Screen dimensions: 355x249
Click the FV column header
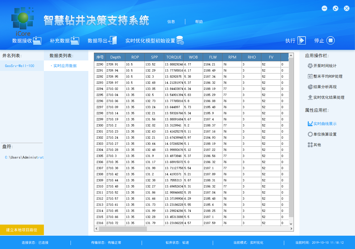point(271,57)
